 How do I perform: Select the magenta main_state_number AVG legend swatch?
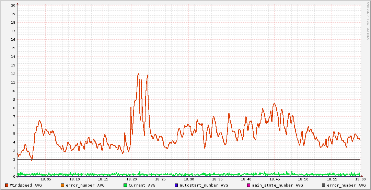click(249, 185)
